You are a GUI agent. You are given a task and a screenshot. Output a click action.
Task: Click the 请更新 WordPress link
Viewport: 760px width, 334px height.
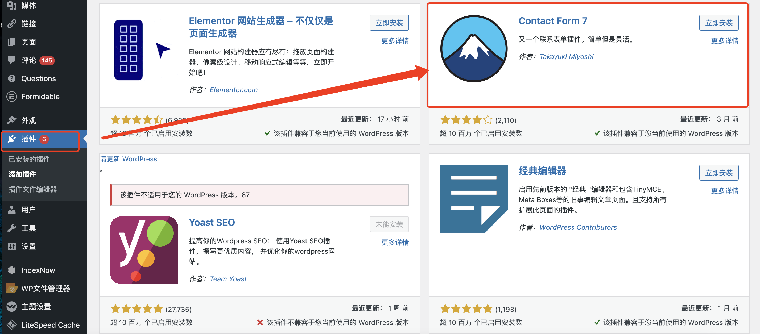click(x=128, y=159)
